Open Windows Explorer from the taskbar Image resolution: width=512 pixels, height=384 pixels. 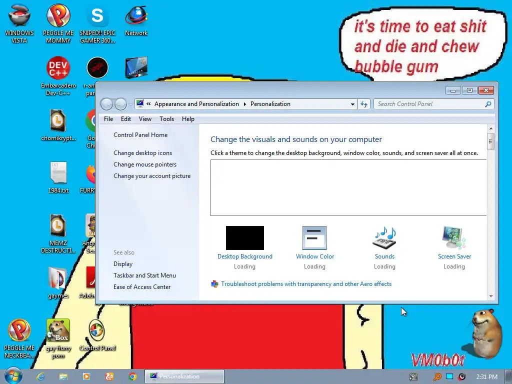(x=63, y=376)
